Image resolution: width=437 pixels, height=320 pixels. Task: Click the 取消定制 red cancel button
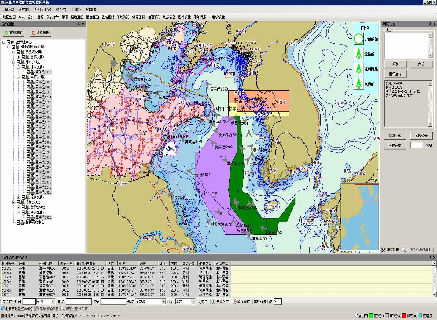[x=40, y=33]
